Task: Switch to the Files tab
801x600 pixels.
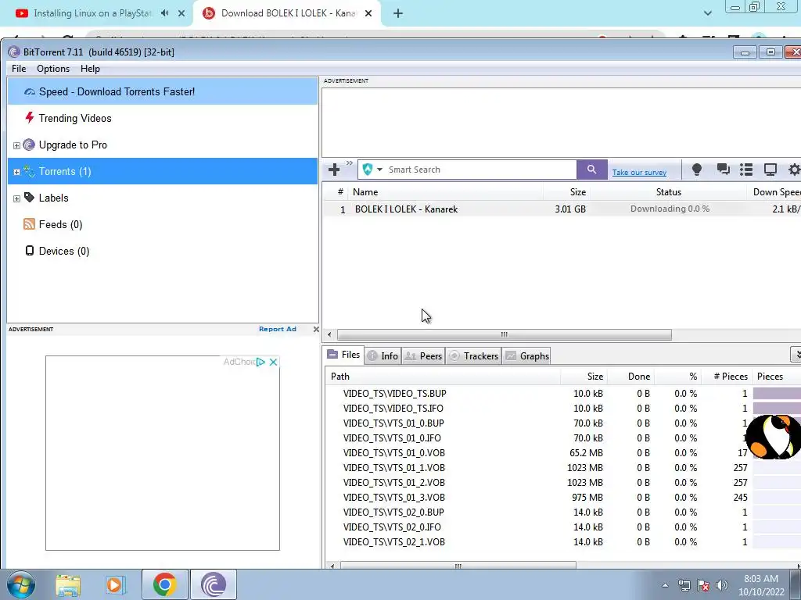Action: (x=344, y=355)
